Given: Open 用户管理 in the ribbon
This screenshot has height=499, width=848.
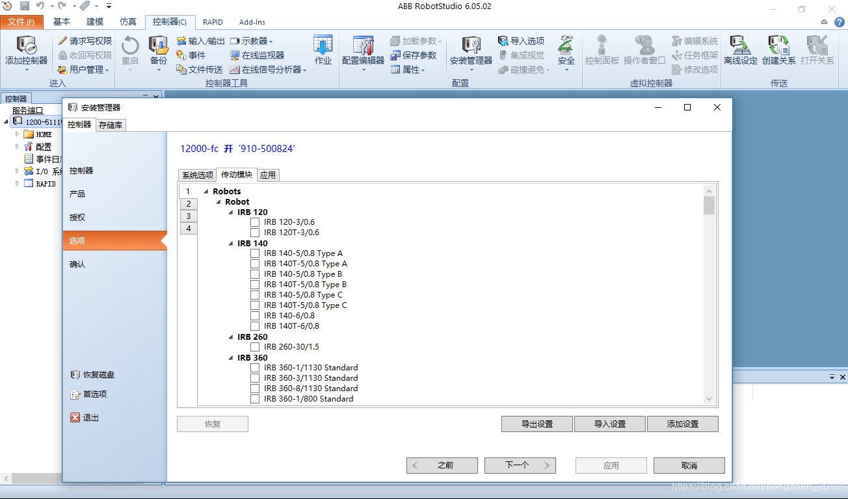Looking at the screenshot, I should (x=83, y=70).
